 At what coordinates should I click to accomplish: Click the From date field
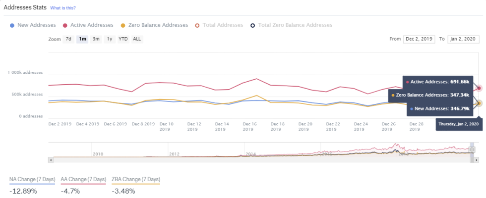418,39
